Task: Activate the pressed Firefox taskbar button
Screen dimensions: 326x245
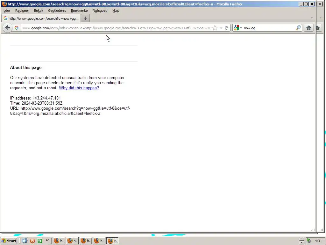Action: pos(113,241)
